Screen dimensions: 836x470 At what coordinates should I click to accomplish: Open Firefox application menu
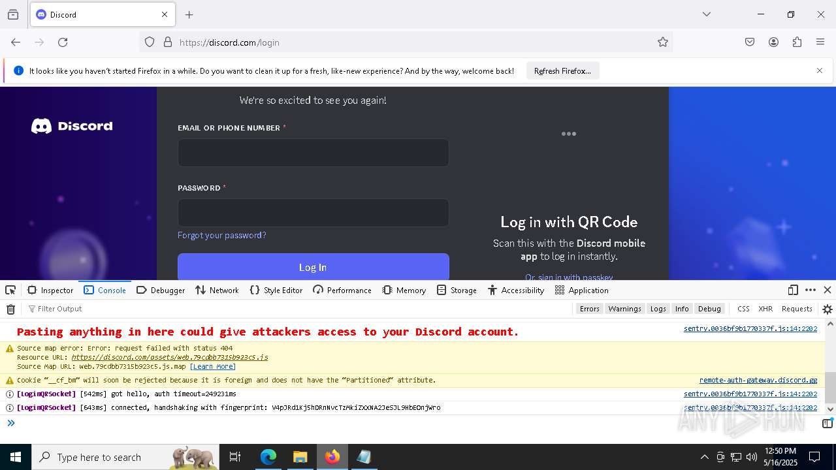point(820,42)
